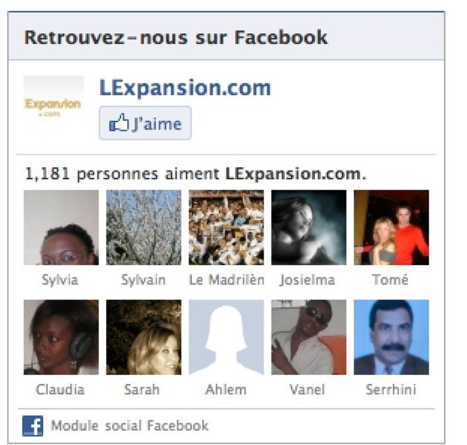Click the thumbs-up icon in J'aime
The width and height of the screenshot is (467, 445).
[x=119, y=123]
